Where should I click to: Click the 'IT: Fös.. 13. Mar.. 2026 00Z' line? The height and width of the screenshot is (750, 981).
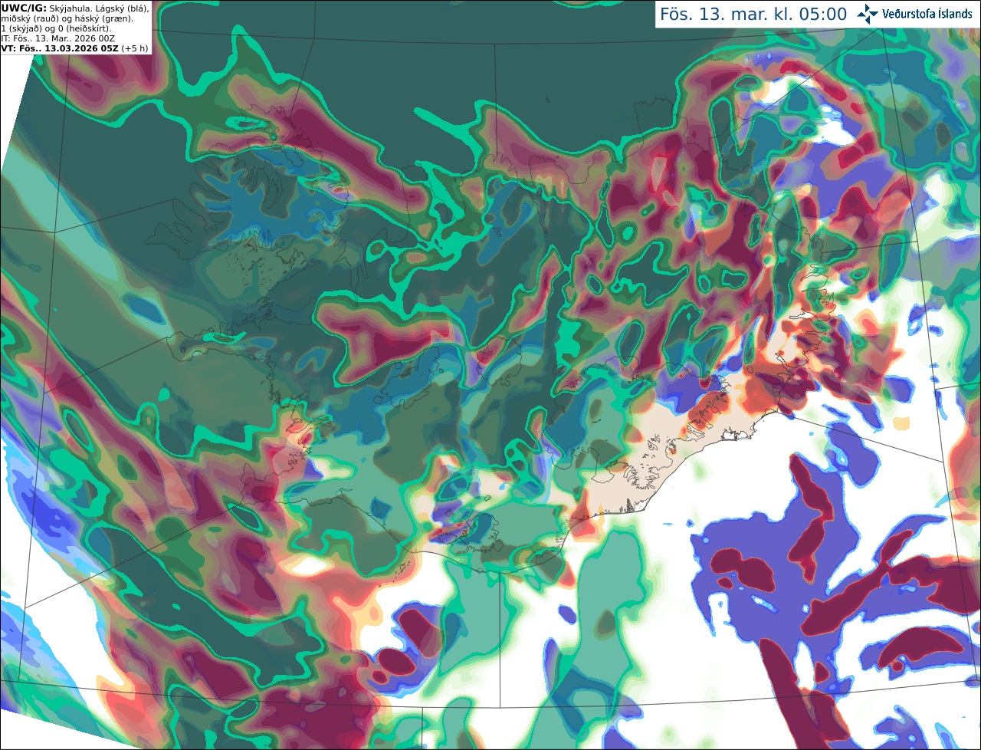pyautogui.click(x=57, y=38)
